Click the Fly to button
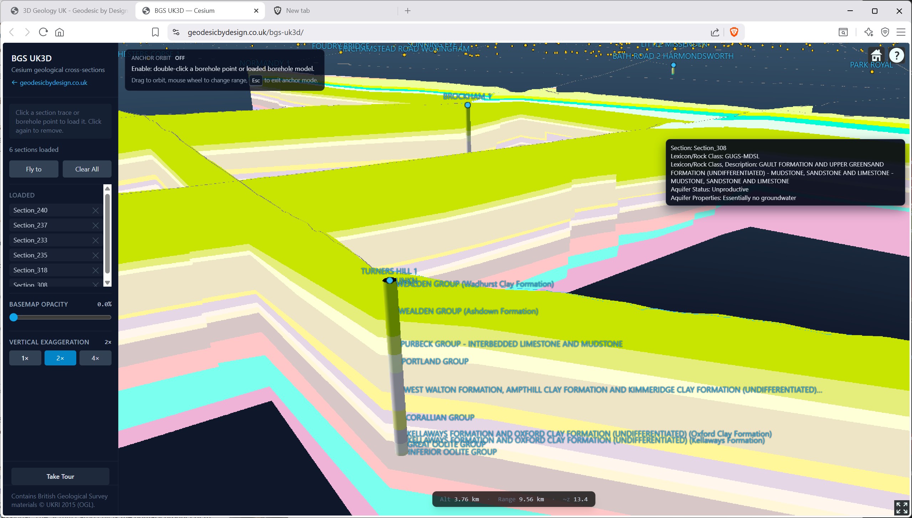 [34, 169]
